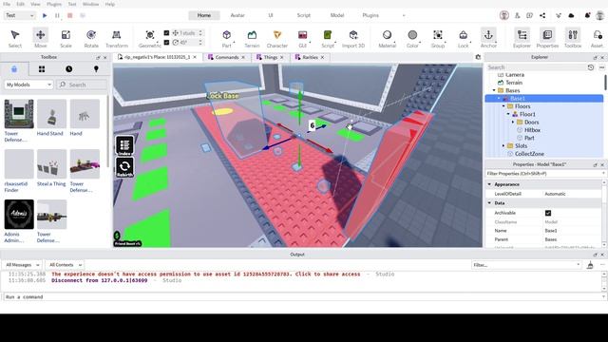
Task: Open the Model ribbon tab
Action: (337, 15)
